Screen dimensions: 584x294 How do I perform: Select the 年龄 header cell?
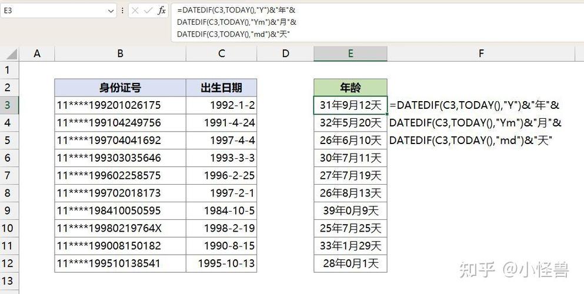pyautogui.click(x=350, y=88)
